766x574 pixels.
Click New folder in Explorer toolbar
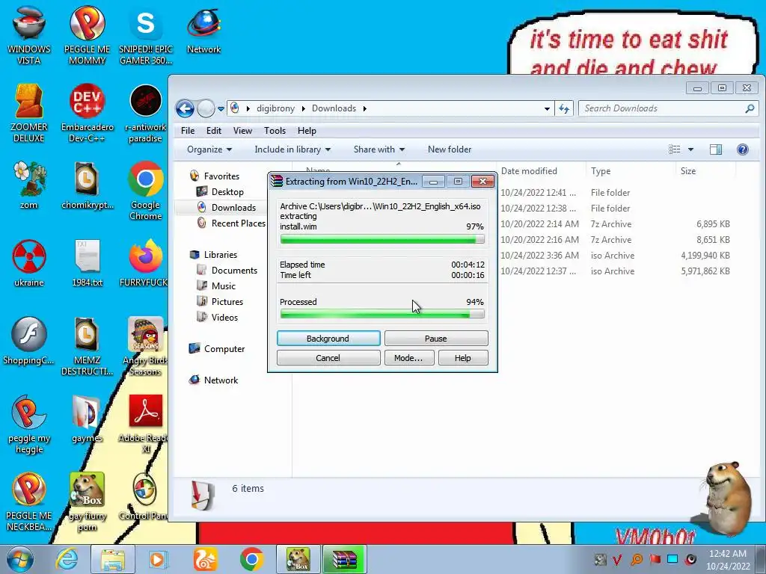coord(450,149)
